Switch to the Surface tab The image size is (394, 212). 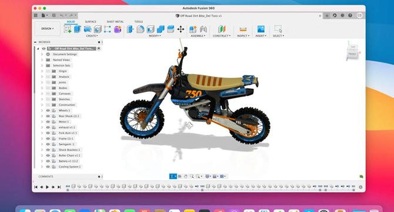point(91,22)
